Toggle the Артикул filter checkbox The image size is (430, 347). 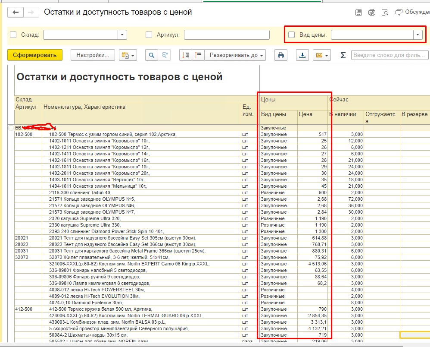(x=149, y=35)
